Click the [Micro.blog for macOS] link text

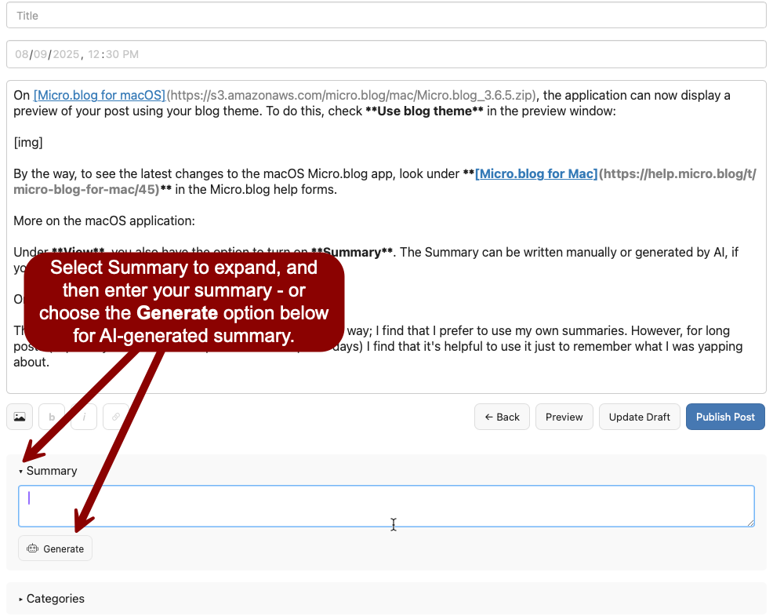[x=100, y=95]
